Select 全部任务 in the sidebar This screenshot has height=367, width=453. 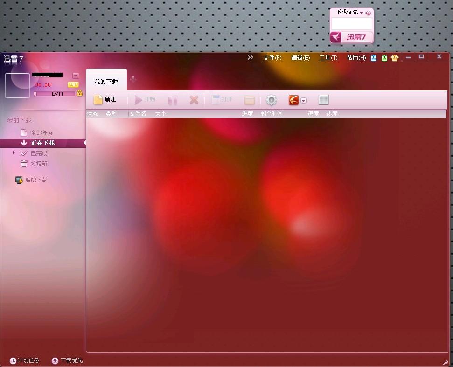42,133
